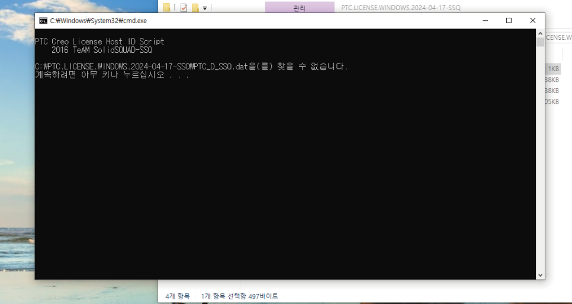
Task: Click the PTC_D_SSQ.dat not found error line
Action: [191, 66]
